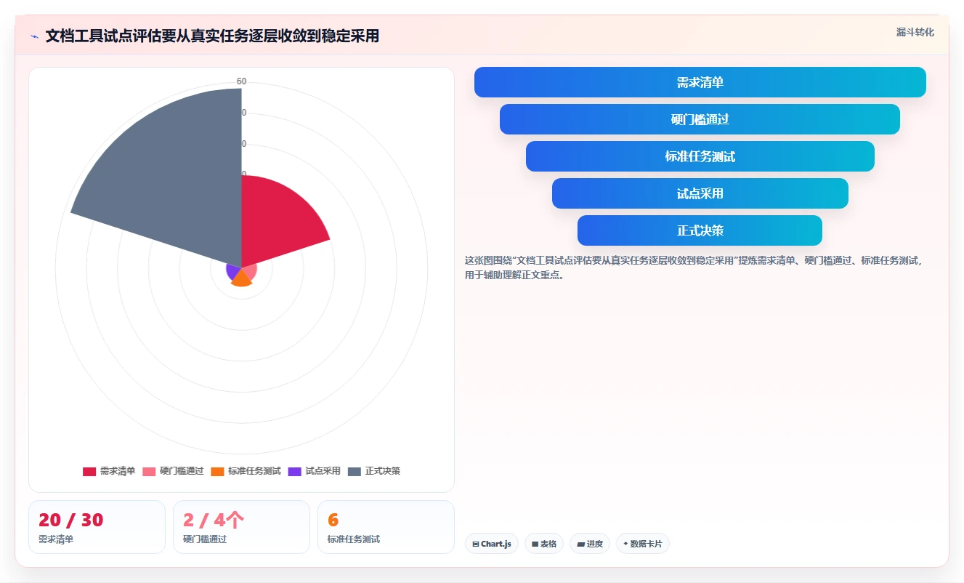Screen dimensions: 964x583
Task: Select the 正式决策 funnel stage bar
Action: pos(700,230)
